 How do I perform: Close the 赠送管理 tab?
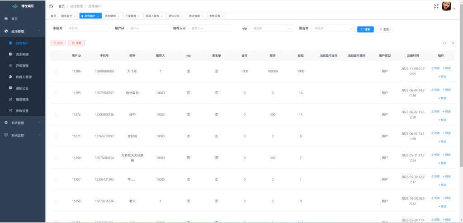[x=202, y=16]
